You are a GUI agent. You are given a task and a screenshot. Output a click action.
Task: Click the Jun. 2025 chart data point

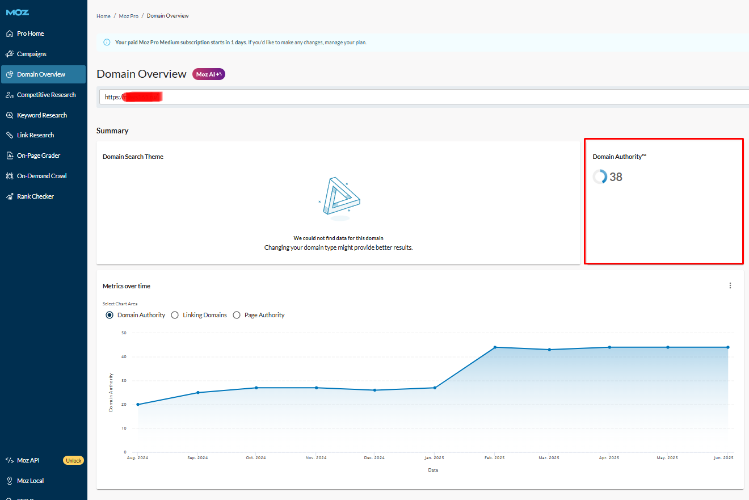coord(727,347)
